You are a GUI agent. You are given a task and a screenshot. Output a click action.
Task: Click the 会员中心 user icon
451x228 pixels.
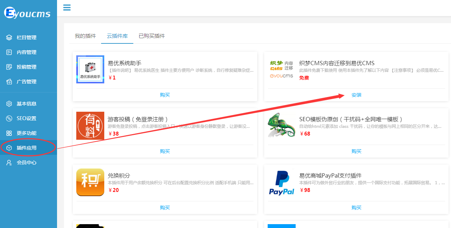[x=9, y=163]
